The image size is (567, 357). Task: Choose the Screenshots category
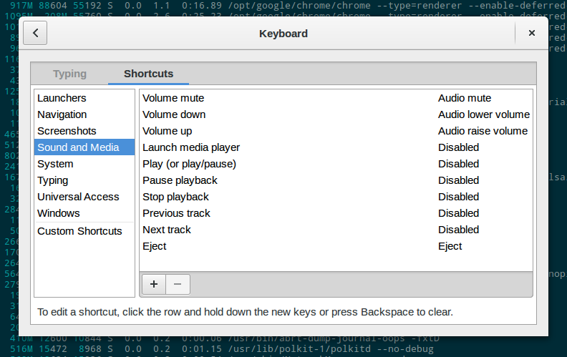pos(67,131)
